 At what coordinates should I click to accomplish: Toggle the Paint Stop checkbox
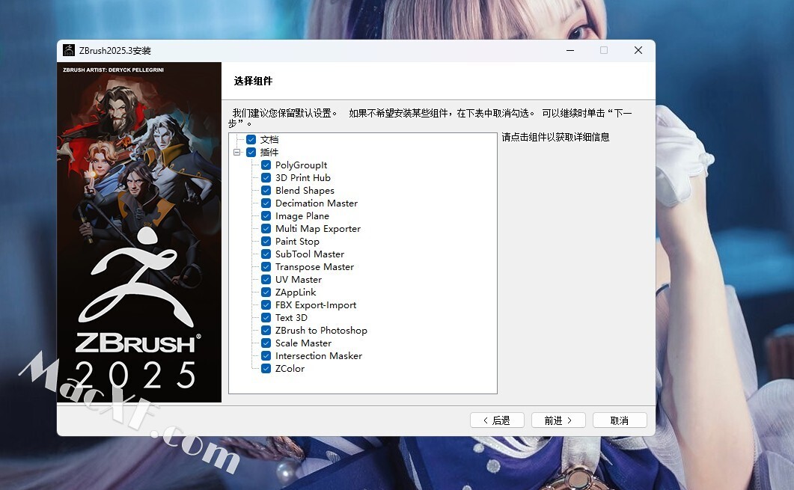pyautogui.click(x=266, y=242)
